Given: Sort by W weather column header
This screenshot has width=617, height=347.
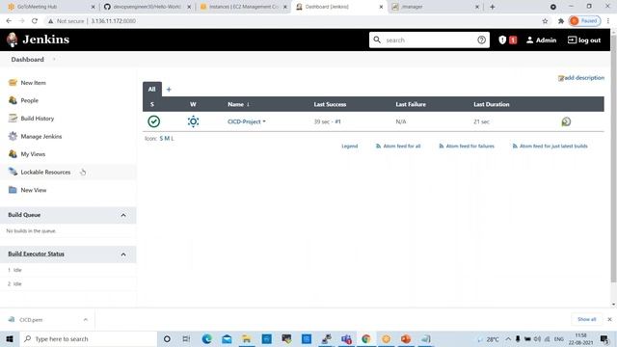Looking at the screenshot, I should coord(193,104).
